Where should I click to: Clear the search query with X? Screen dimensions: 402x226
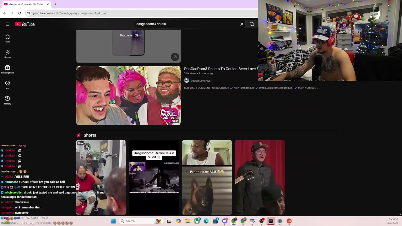[x=242, y=24]
